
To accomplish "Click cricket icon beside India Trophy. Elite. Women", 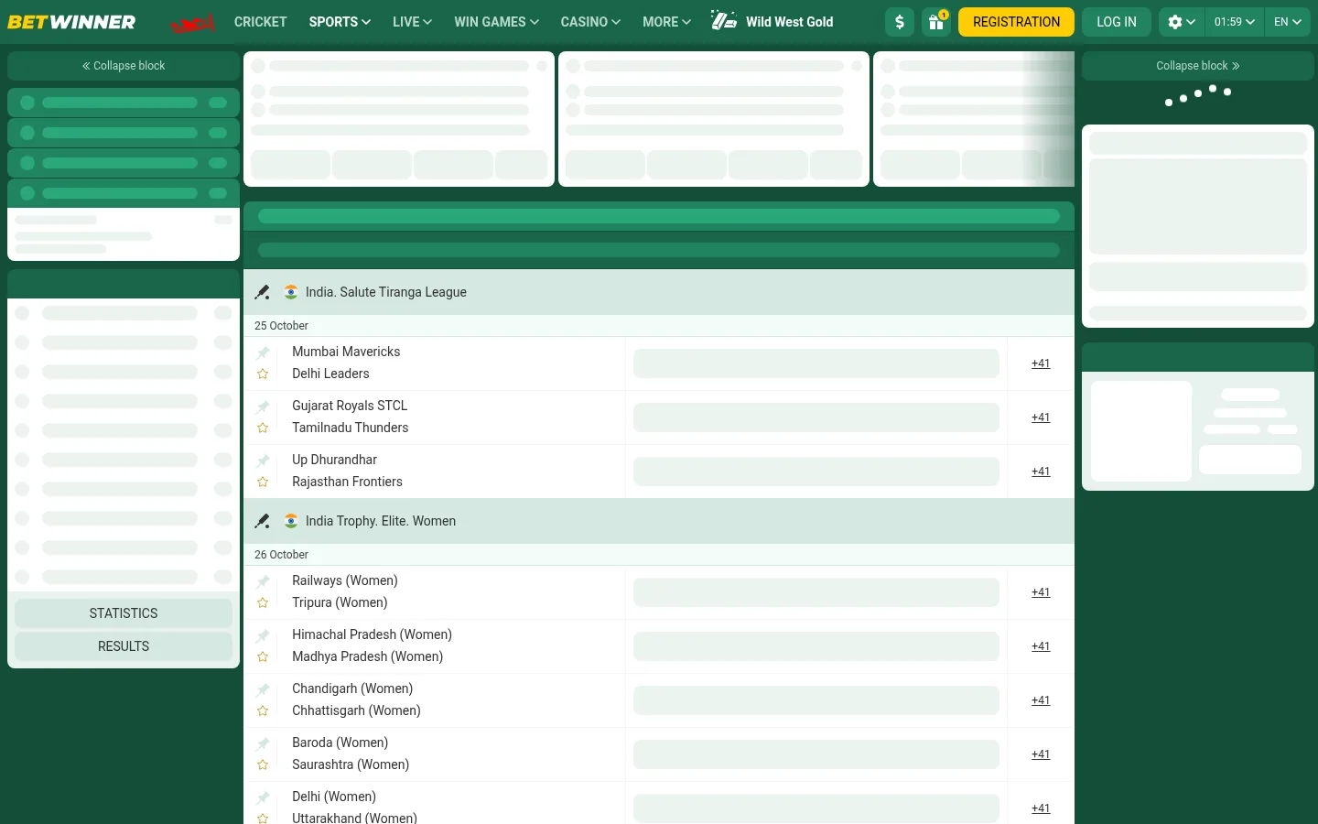I will [263, 521].
